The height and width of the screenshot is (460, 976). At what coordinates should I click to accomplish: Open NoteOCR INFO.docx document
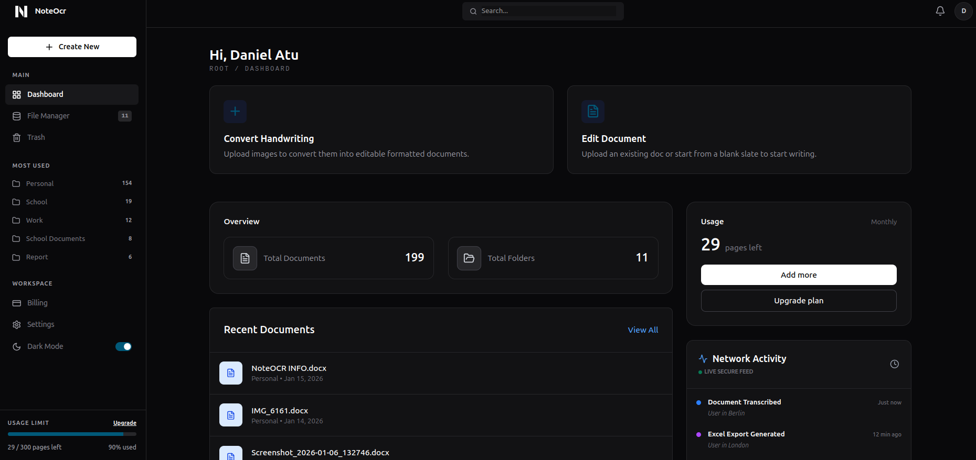coord(441,373)
